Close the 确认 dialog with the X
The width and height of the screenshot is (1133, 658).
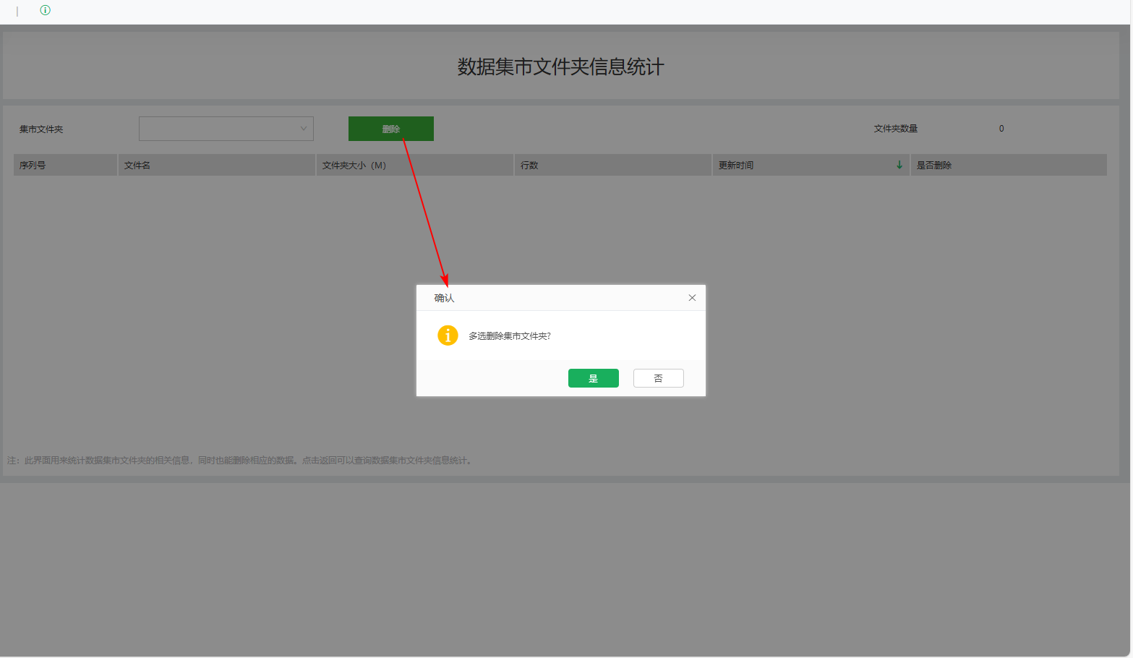tap(692, 298)
